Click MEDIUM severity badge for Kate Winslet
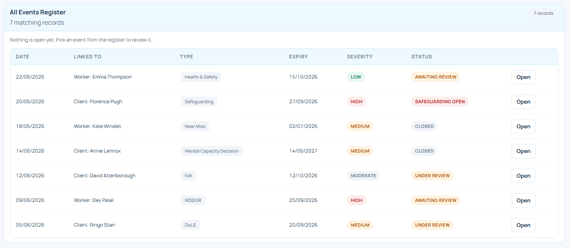The height and width of the screenshot is (248, 570). (360, 126)
